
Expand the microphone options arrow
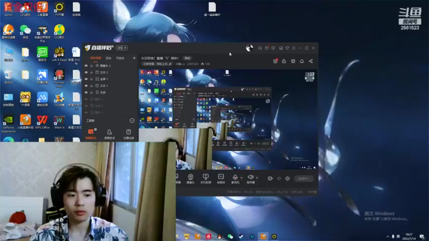[241, 178]
